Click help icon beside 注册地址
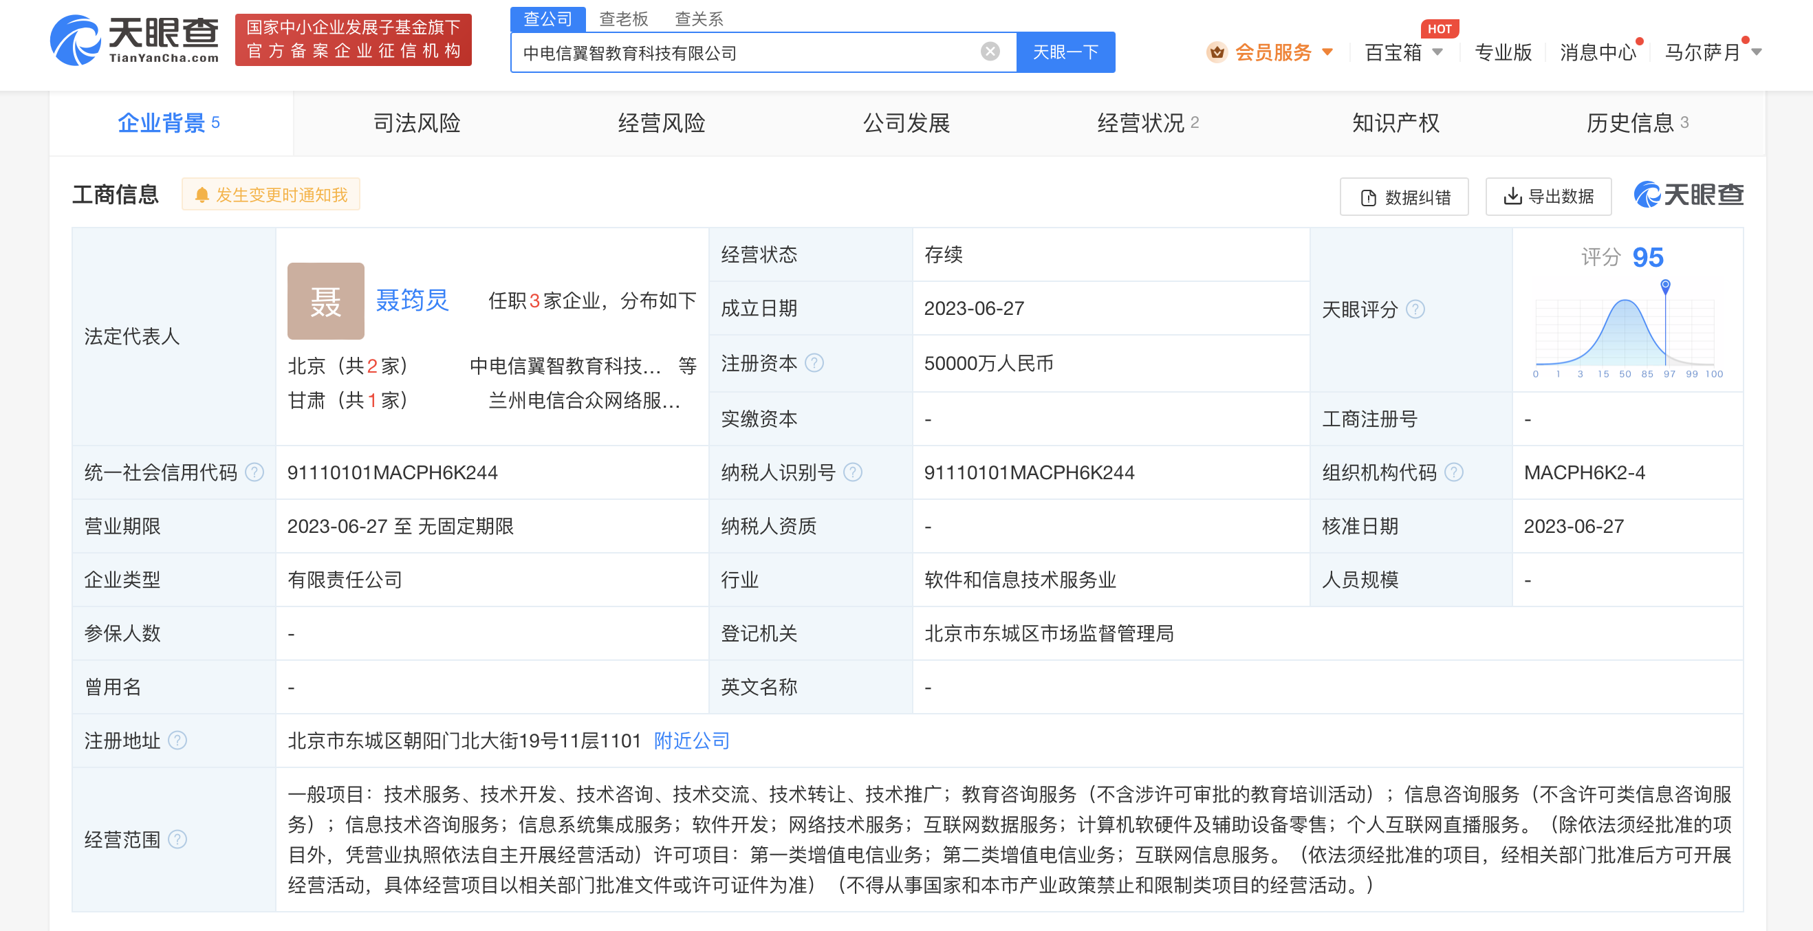This screenshot has width=1813, height=931. tap(177, 741)
